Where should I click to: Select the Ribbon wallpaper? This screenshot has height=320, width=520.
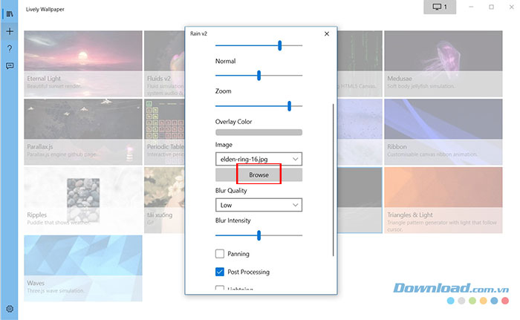[443, 131]
